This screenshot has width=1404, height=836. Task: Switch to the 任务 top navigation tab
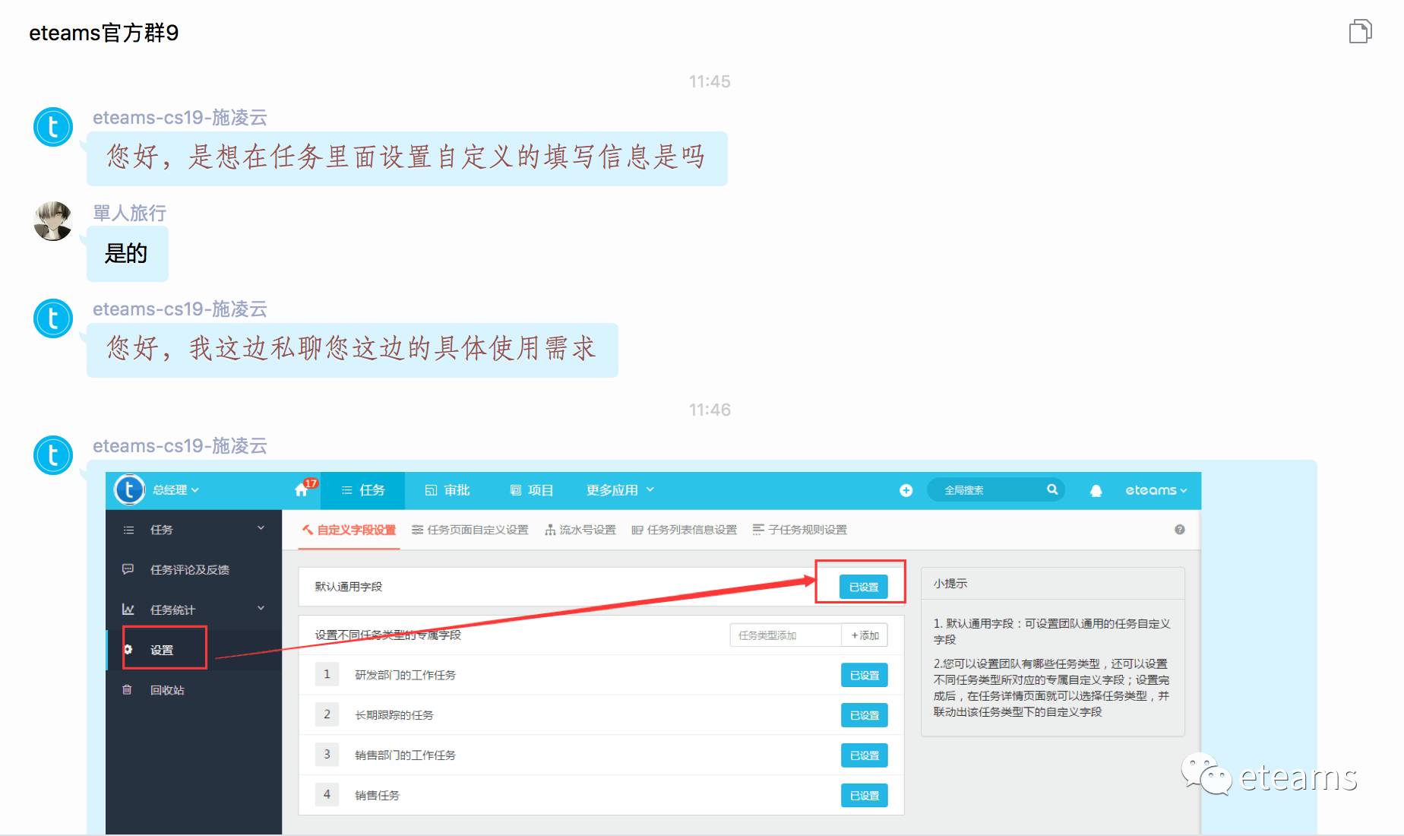(x=363, y=490)
